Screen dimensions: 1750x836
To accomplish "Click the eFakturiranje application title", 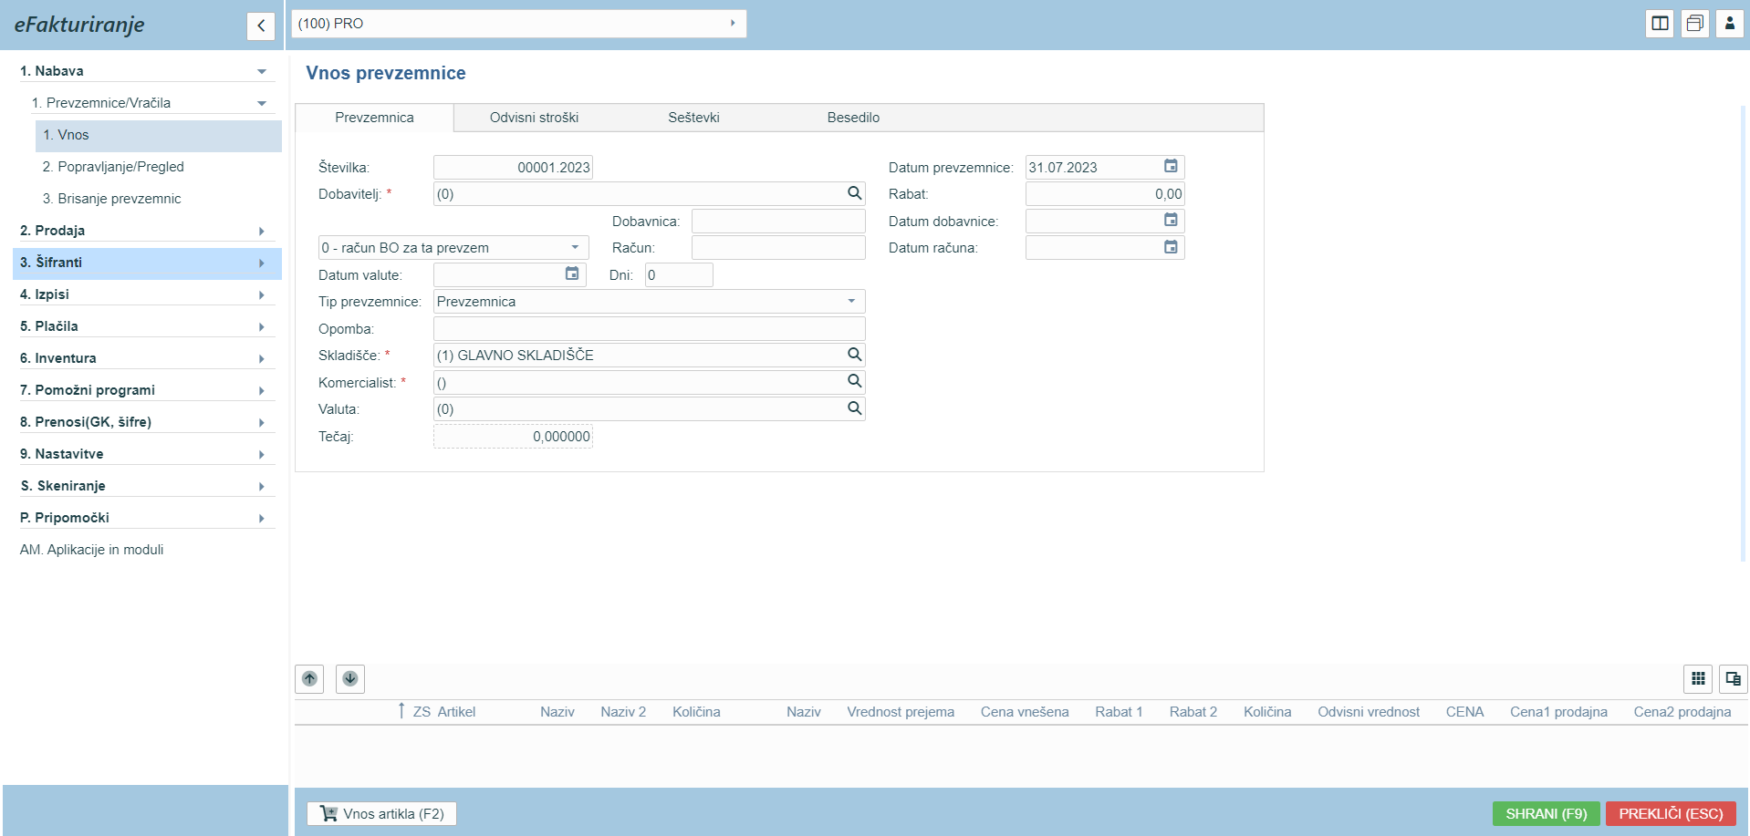I will coord(79,25).
